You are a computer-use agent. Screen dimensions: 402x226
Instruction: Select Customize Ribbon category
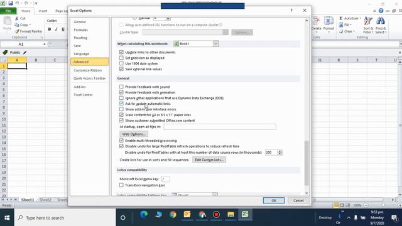pos(88,70)
